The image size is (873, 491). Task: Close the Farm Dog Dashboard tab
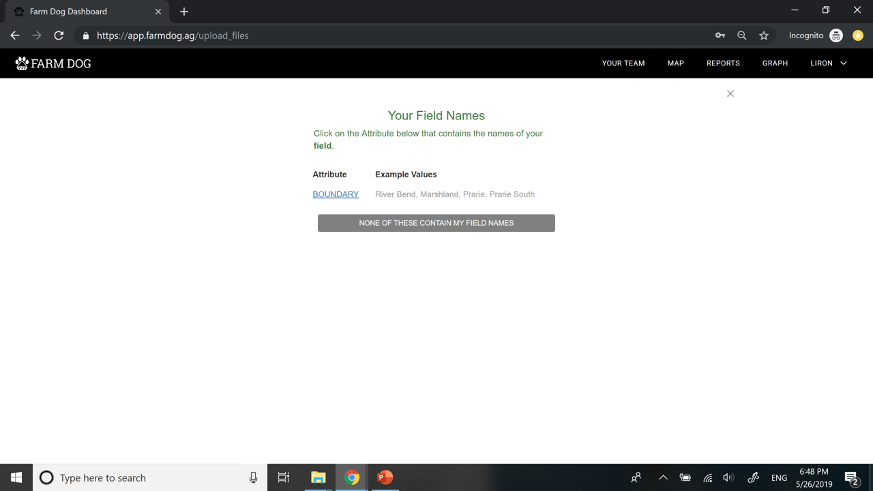158,12
